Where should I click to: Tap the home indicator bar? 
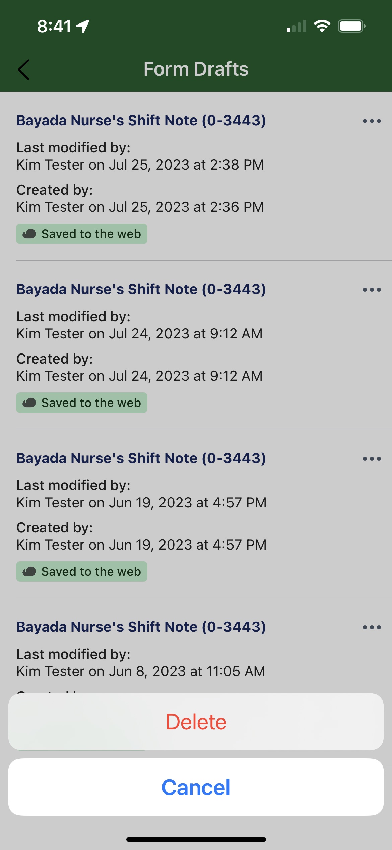196,840
